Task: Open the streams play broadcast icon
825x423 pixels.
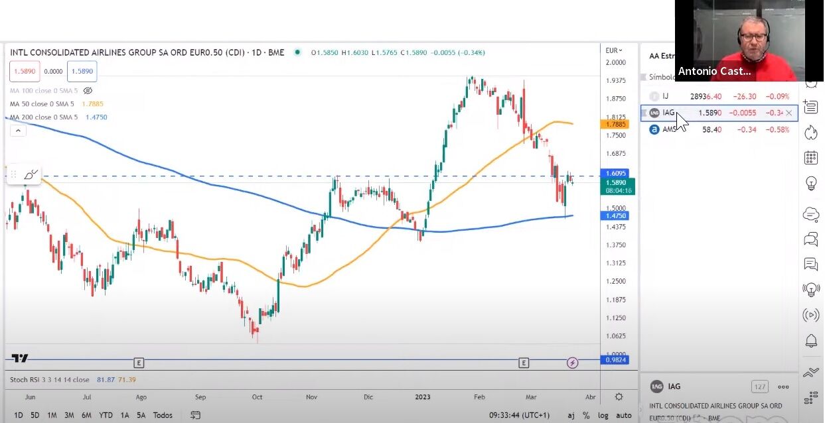Action: tap(810, 315)
